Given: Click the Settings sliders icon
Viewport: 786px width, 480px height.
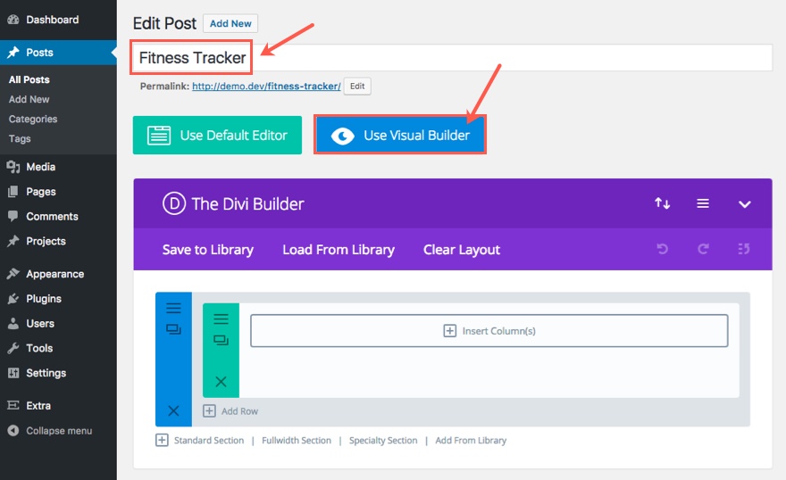Looking at the screenshot, I should point(13,373).
